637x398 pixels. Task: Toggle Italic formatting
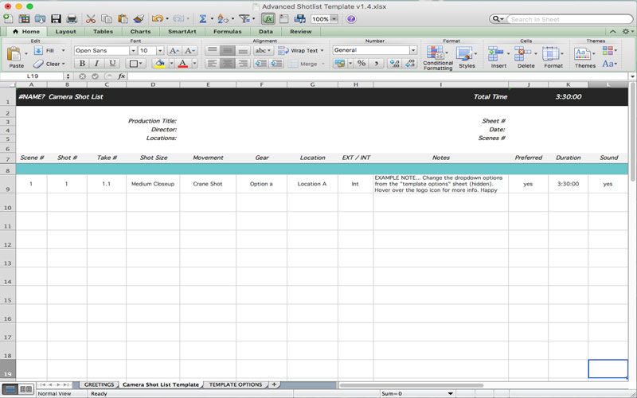97,64
